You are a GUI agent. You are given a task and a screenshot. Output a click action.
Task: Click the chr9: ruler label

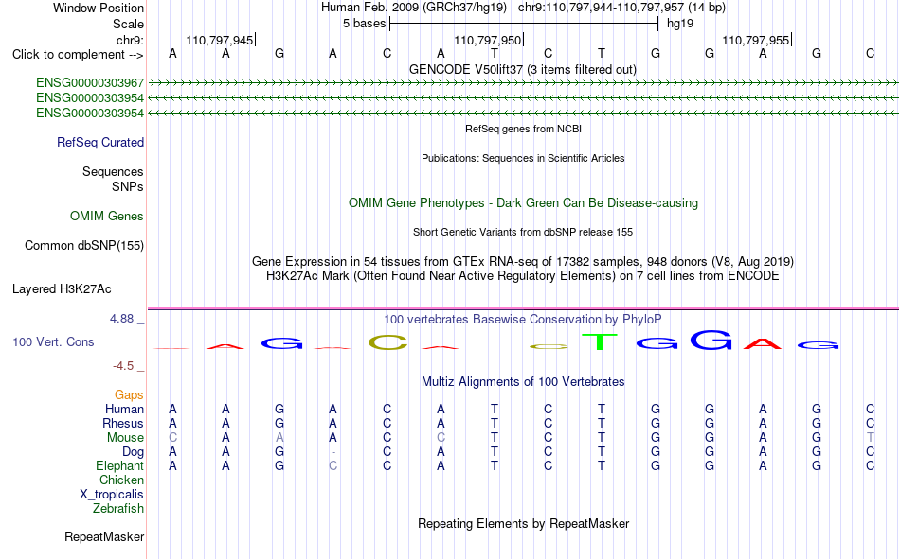(x=131, y=40)
